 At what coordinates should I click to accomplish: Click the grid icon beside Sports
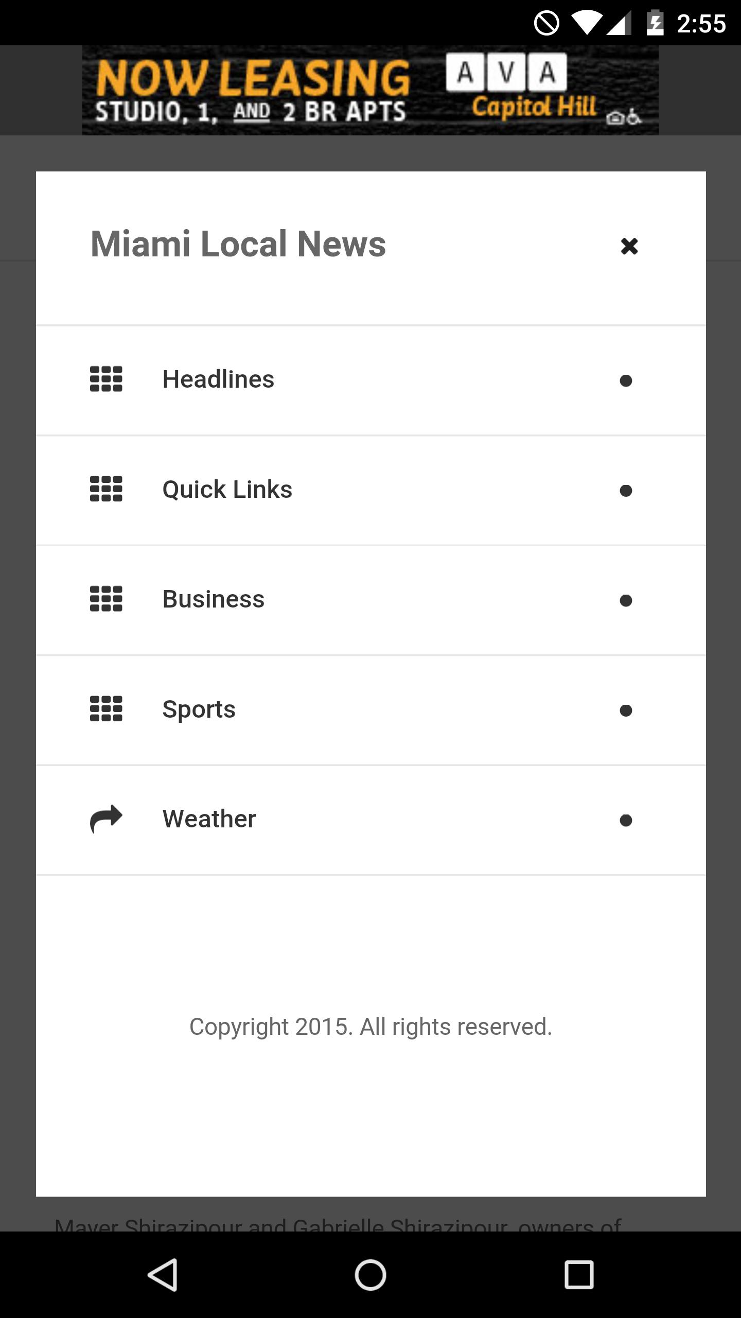[x=106, y=709]
